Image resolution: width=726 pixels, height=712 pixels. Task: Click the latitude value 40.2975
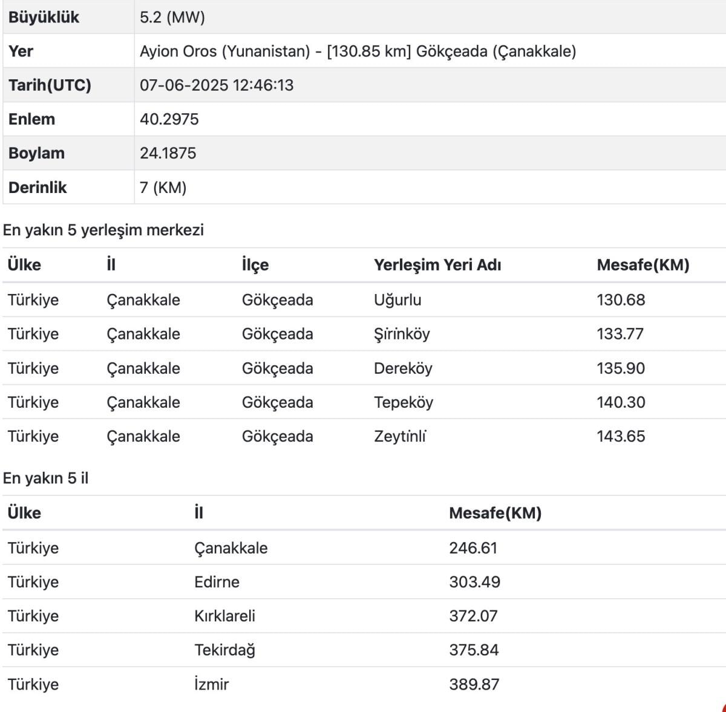point(169,119)
